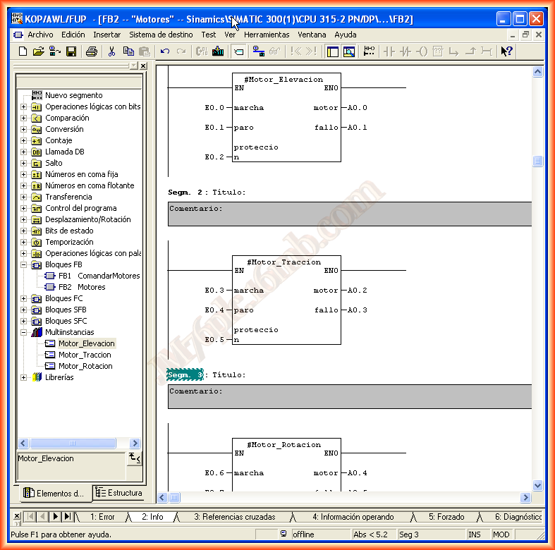Click the Segm. 2 Comentario field

point(349,214)
